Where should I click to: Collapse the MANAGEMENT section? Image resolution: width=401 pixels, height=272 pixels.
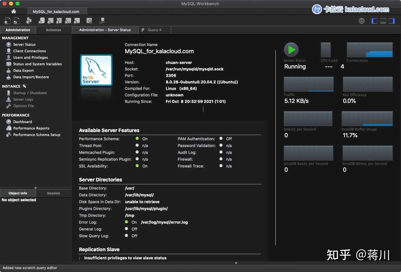click(x=16, y=38)
